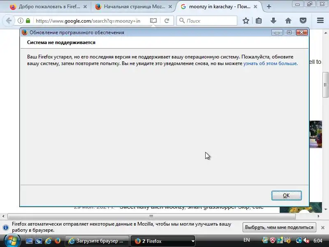Click scroll up arrow on page scrollbar
The width and height of the screenshot is (329, 247).
pyautogui.click(x=325, y=33)
